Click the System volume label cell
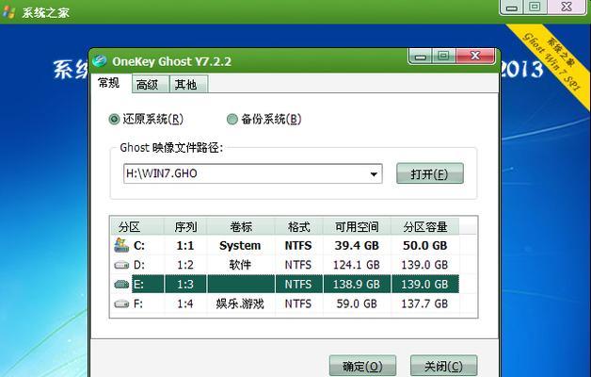Viewport: 591px width, 377px height. coord(240,246)
